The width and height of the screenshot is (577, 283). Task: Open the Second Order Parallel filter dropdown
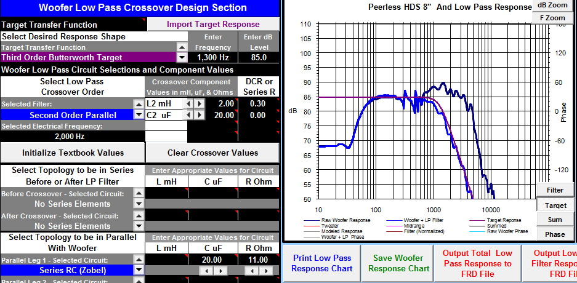[x=139, y=115]
